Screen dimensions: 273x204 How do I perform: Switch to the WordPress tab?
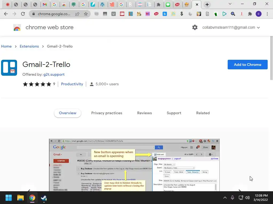[x=102, y=5]
